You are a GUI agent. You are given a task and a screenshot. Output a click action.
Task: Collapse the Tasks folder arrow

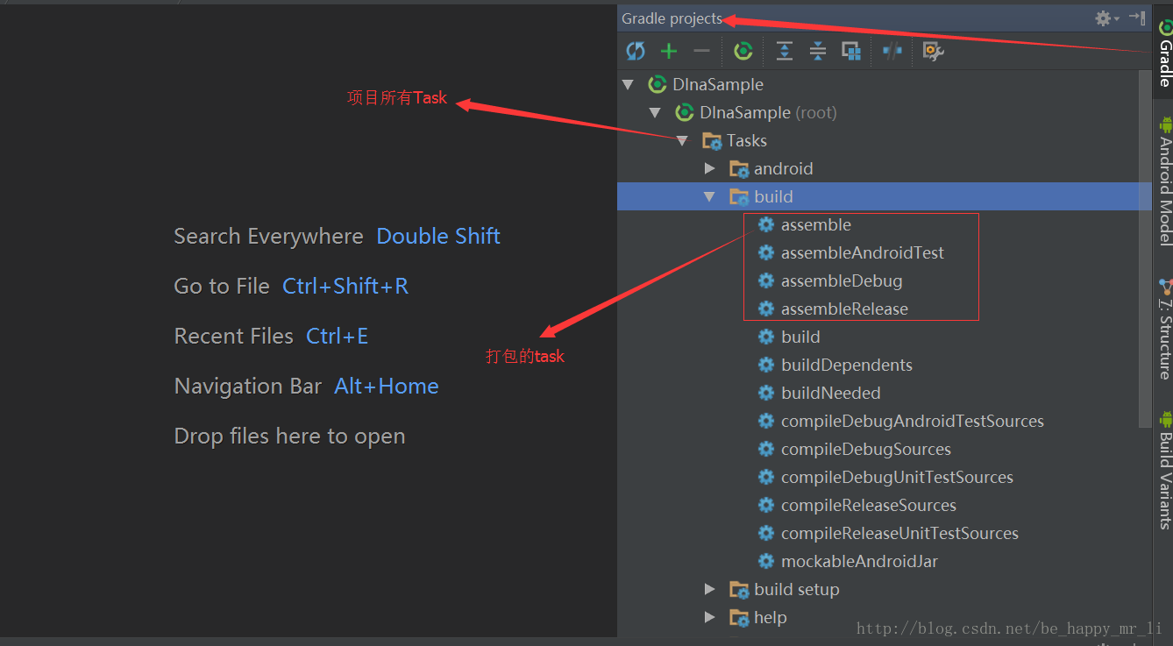tap(682, 141)
